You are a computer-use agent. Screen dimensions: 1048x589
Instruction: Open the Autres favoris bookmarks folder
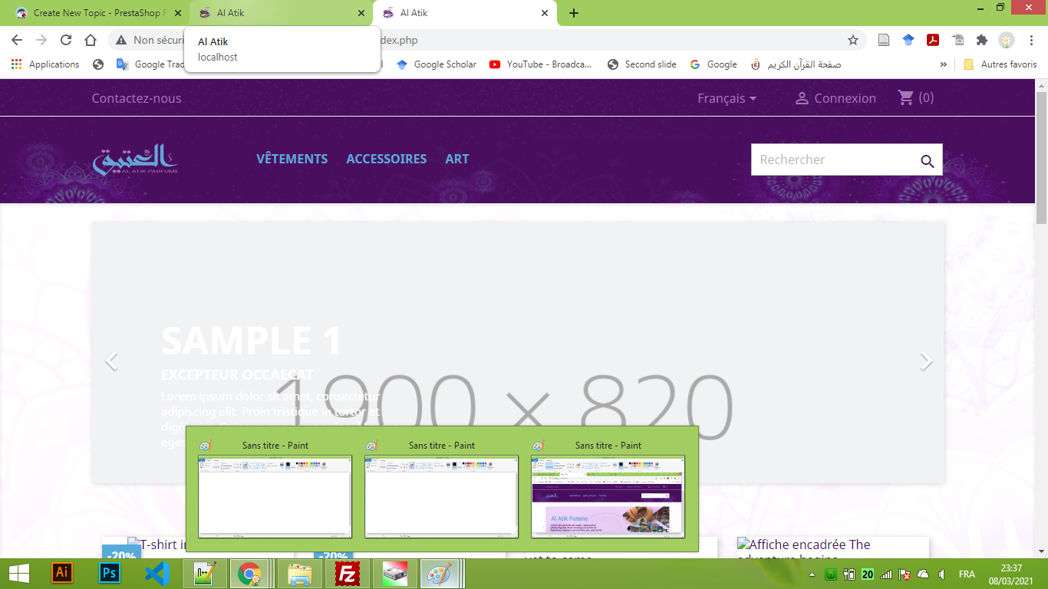[1000, 64]
